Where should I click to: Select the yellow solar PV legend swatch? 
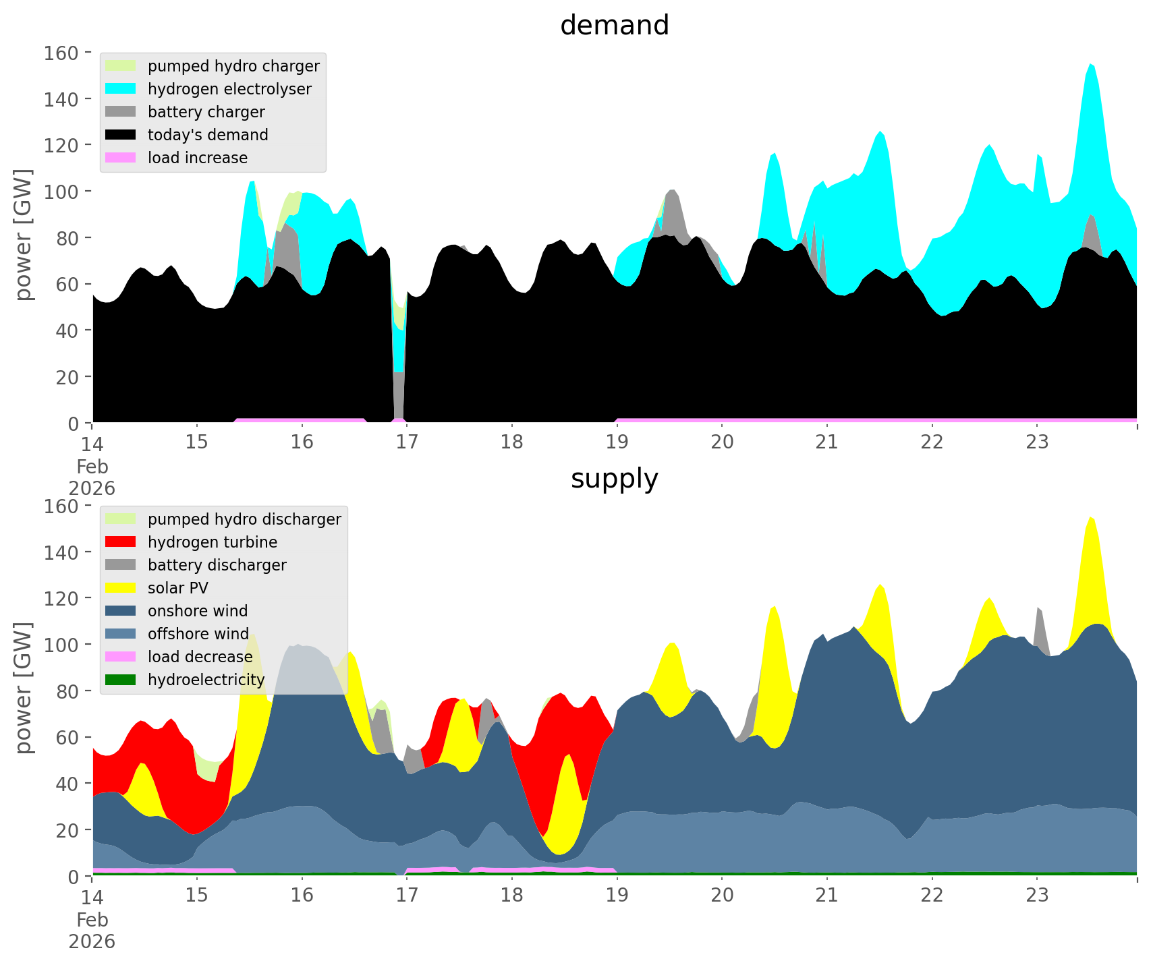[x=121, y=588]
